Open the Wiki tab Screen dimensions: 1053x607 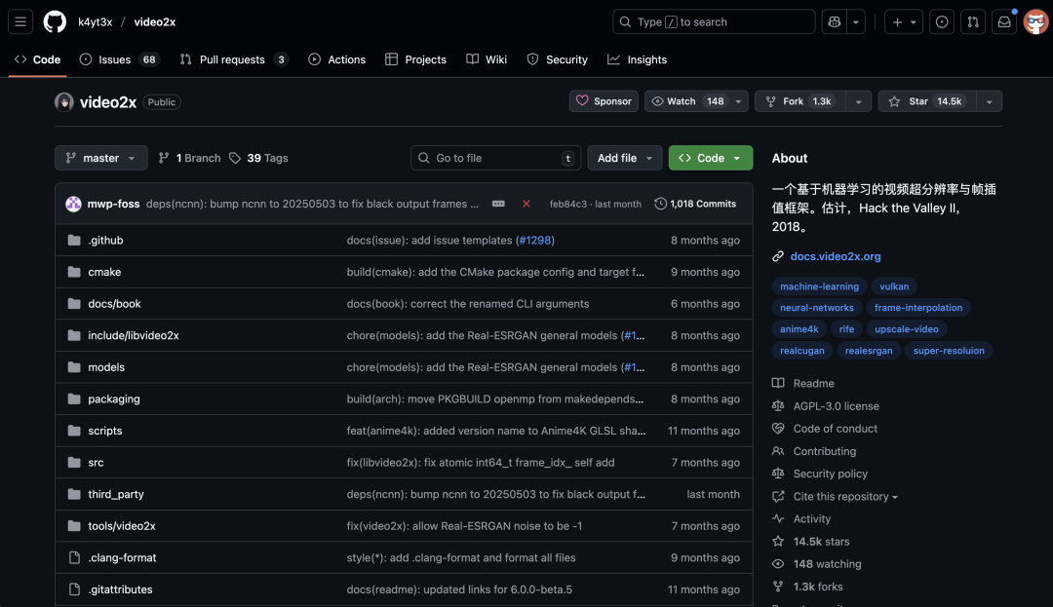pyautogui.click(x=487, y=59)
